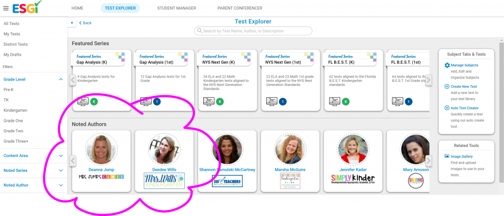504x216 pixels.
Task: Collapse the Grade Level filter
Action: point(61,80)
